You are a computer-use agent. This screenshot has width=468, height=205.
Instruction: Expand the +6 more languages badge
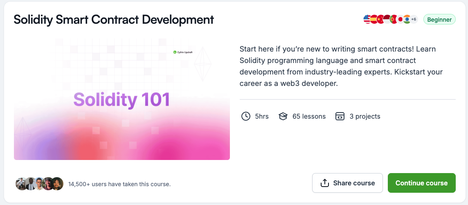pos(414,19)
